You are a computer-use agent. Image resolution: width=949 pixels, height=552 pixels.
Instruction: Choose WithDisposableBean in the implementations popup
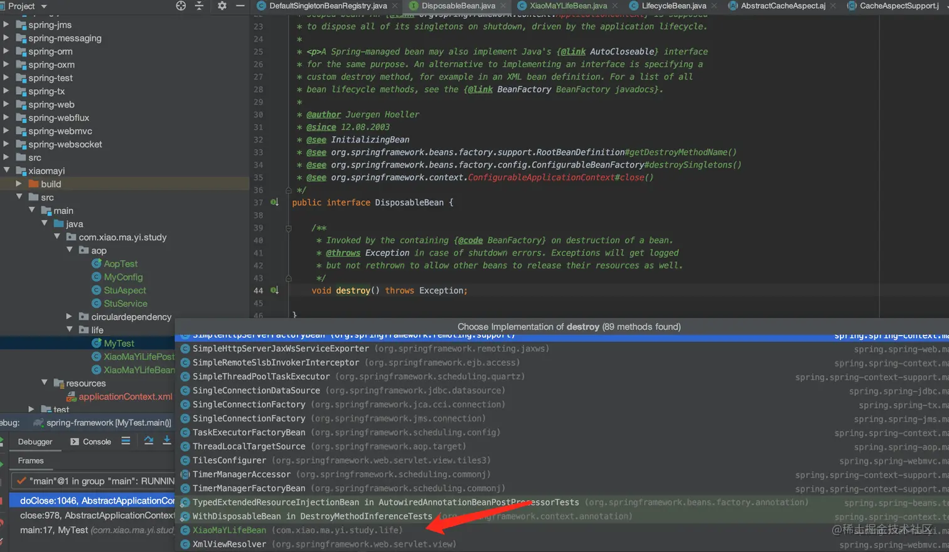(562, 516)
